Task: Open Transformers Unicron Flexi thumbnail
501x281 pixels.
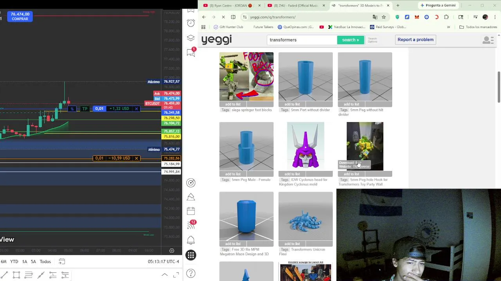Action: [305, 216]
